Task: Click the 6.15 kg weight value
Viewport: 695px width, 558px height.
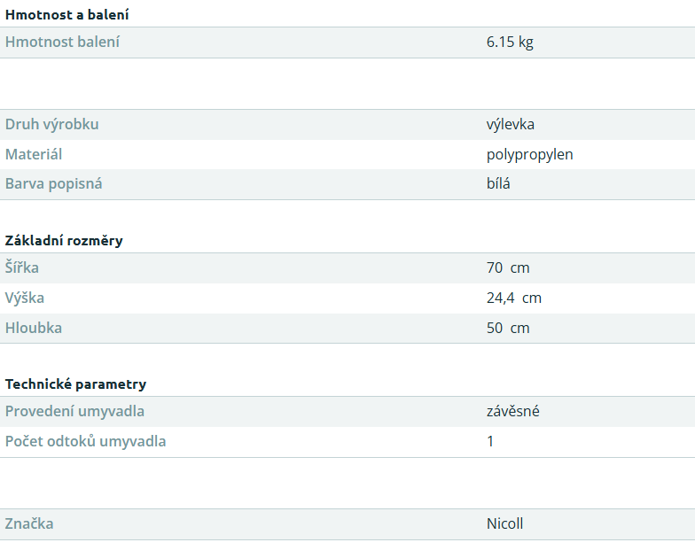Action: tap(510, 43)
